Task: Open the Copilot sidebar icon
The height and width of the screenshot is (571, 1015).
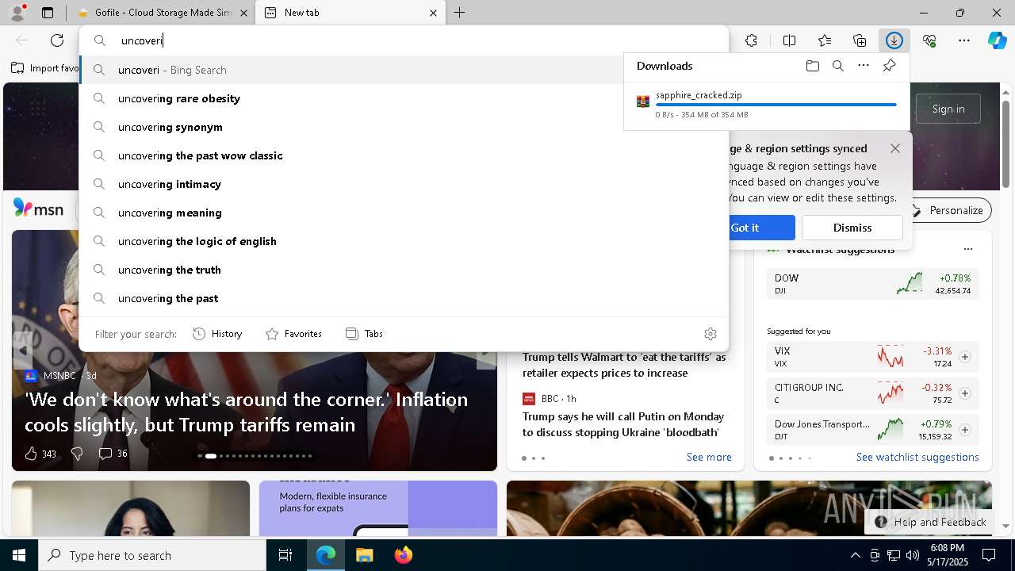Action: [997, 40]
